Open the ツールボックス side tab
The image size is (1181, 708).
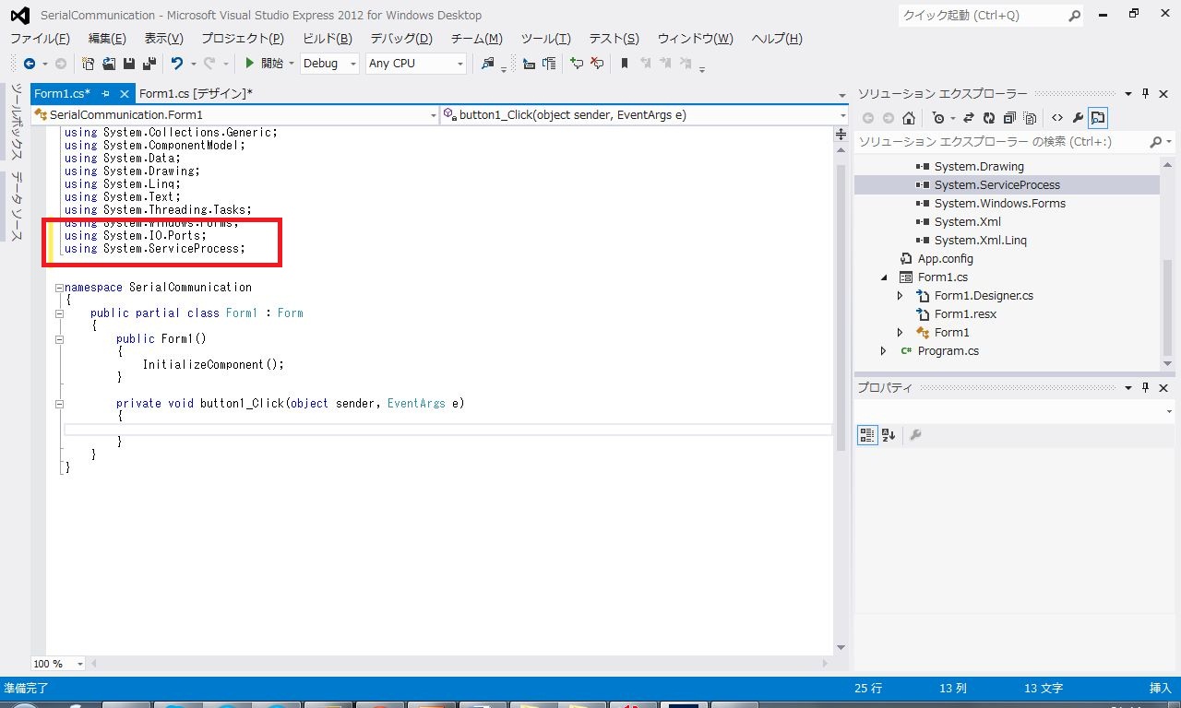tap(17, 122)
